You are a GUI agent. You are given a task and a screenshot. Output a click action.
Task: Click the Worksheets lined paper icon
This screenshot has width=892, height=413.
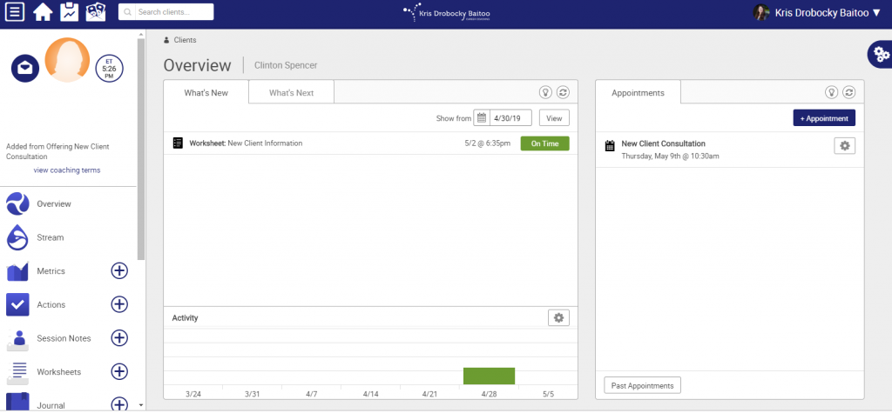(x=17, y=373)
